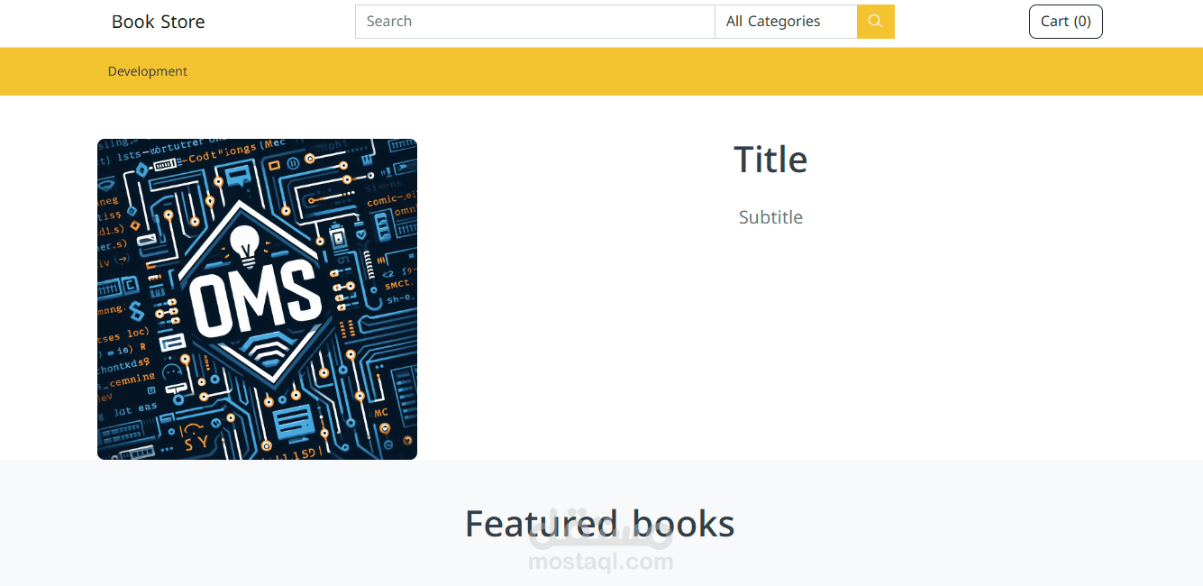Screen dimensions: 1203x586
Task: Click the blue document icon on the cover
Action: pos(291,418)
